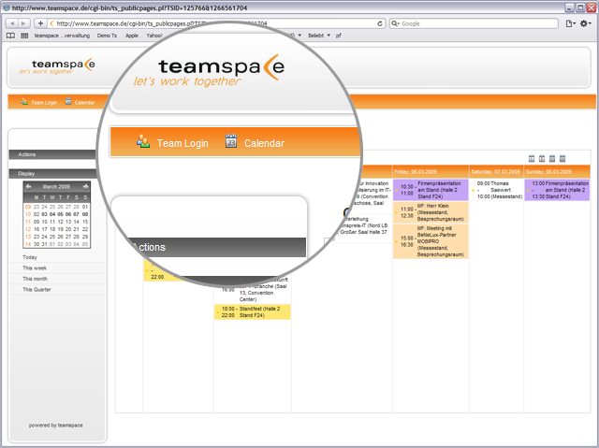The width and height of the screenshot is (599, 448).
Task: Show all bookmarks with the open-book icon
Action: pos(10,36)
